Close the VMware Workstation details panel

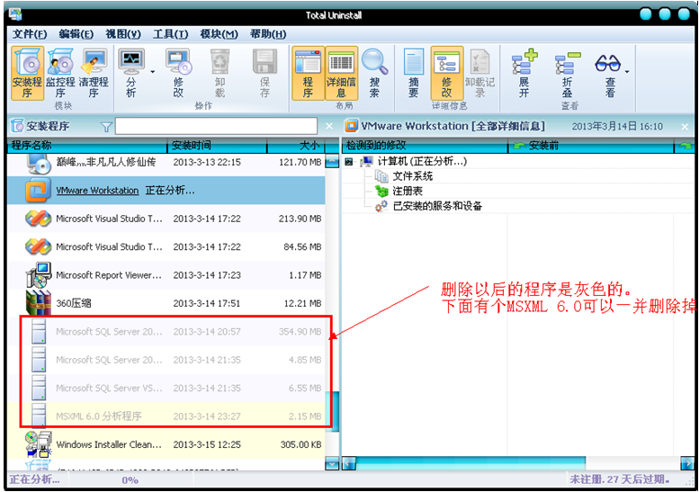tap(685, 127)
